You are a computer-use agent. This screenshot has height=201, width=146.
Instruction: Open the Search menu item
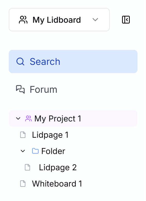[x=73, y=61]
